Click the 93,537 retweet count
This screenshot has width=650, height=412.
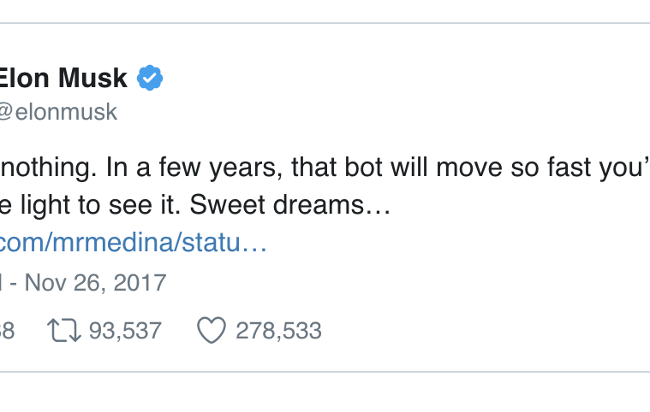point(125,331)
